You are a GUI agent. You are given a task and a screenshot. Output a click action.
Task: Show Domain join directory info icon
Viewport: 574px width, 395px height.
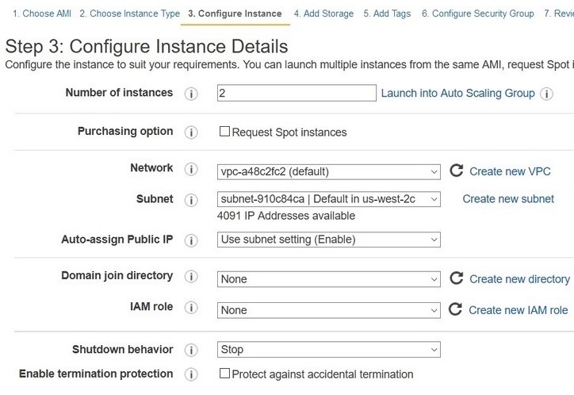click(191, 276)
